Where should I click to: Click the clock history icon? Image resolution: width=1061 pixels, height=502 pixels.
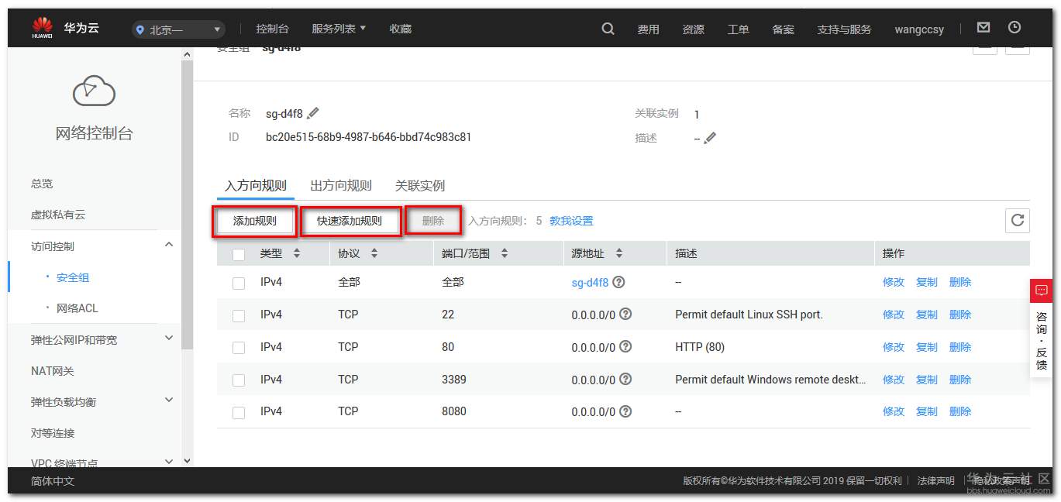tap(1014, 27)
